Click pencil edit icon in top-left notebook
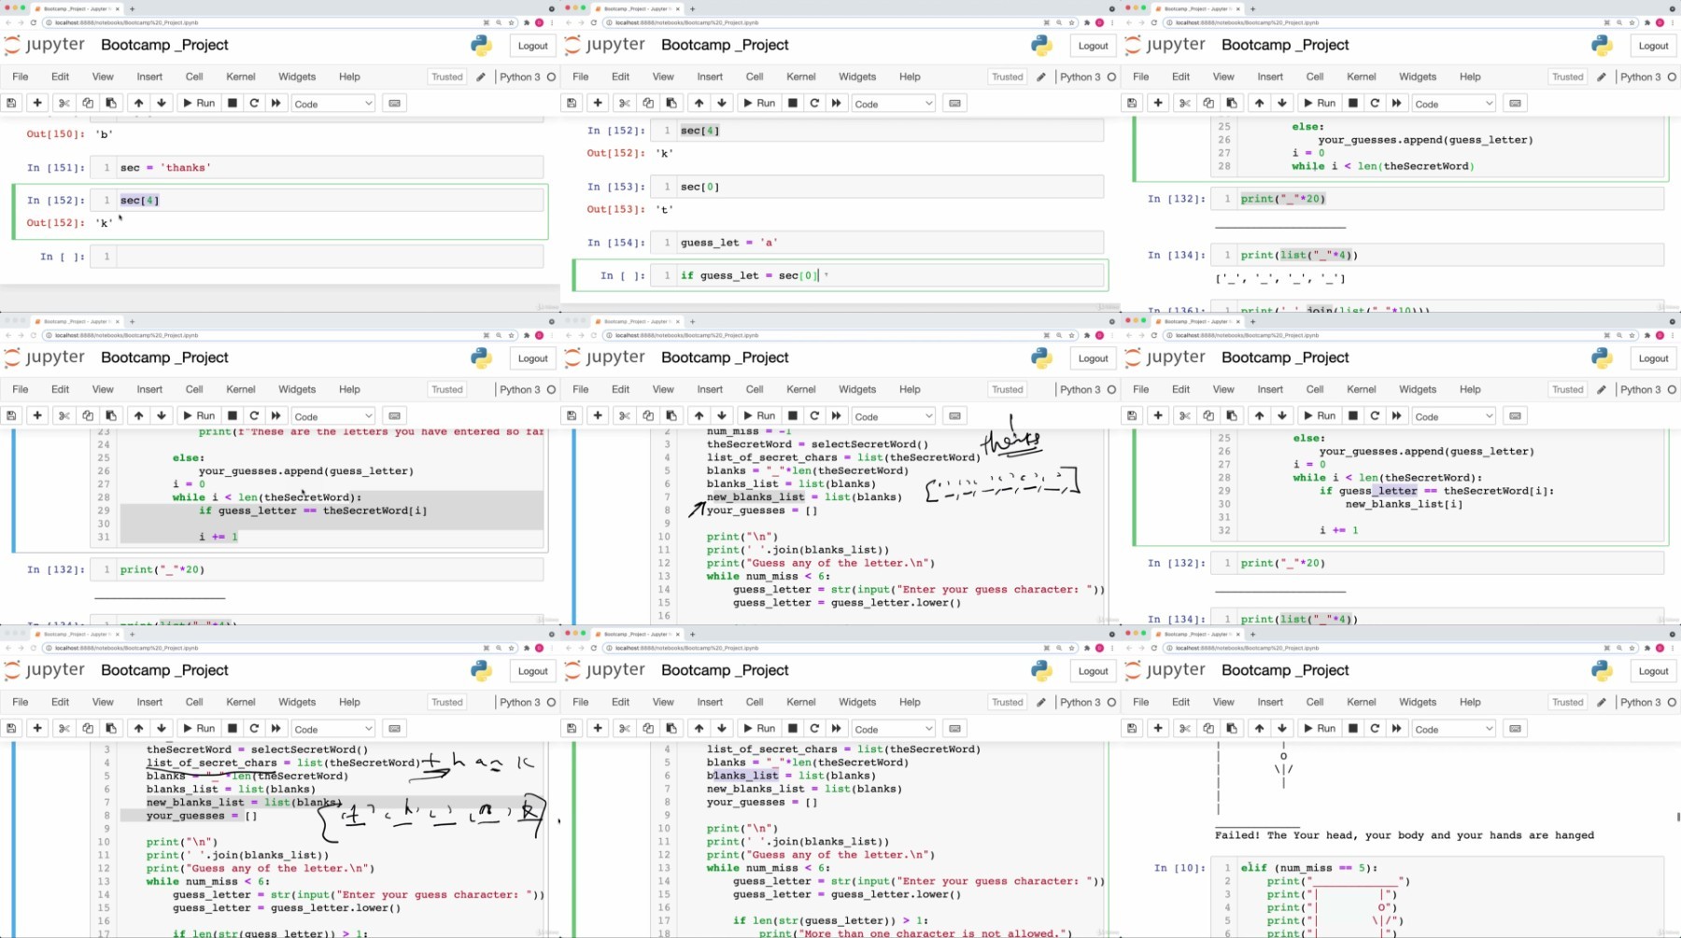This screenshot has width=1681, height=938. (x=481, y=77)
